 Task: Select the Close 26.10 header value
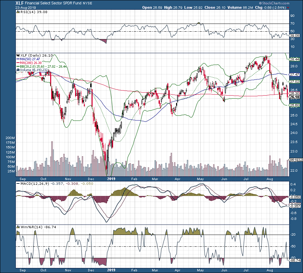[x=215, y=7]
